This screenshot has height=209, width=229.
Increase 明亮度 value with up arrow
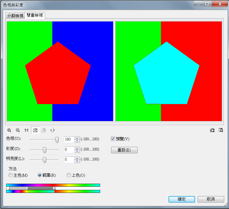77,158
